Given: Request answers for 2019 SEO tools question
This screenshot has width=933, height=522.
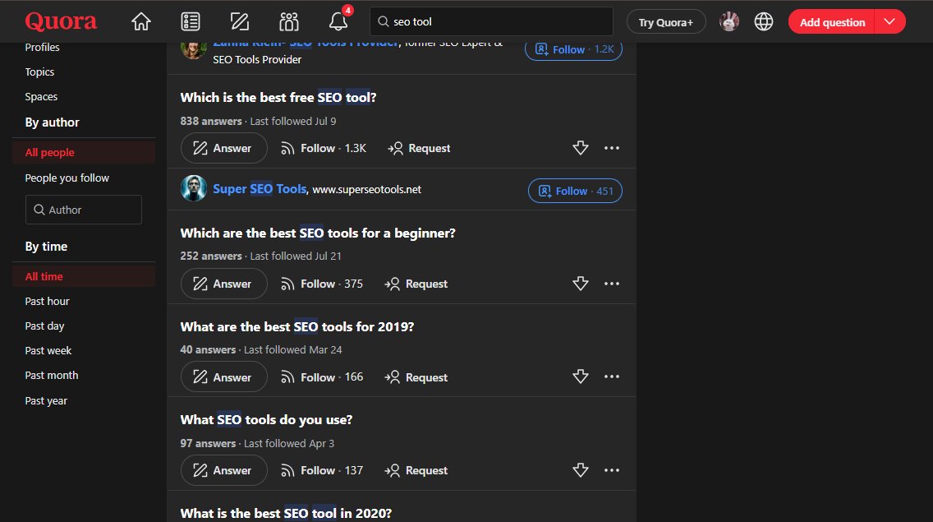Looking at the screenshot, I should click(x=416, y=376).
